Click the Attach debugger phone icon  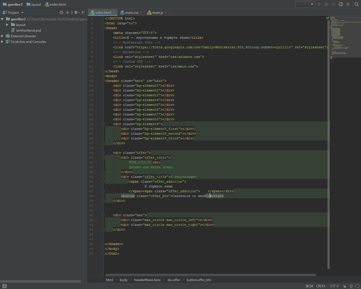[340, 4]
